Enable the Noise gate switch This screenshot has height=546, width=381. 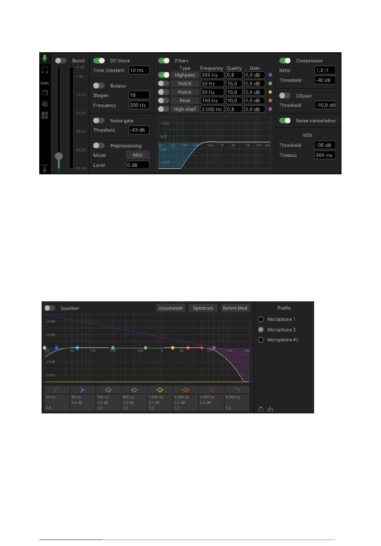[x=99, y=121]
